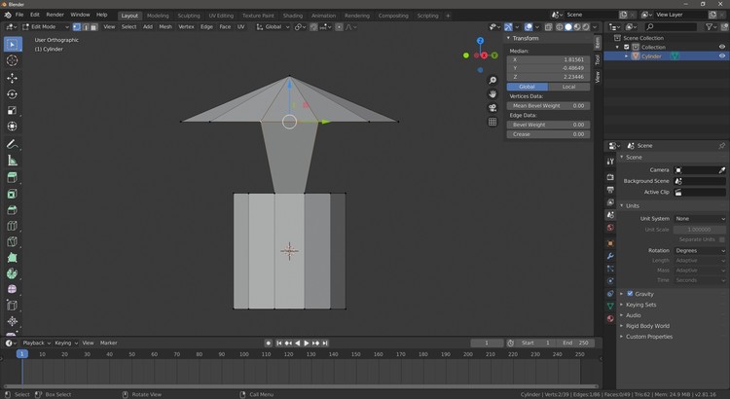Image resolution: width=730 pixels, height=399 pixels.
Task: Pick the Annotate pencil tool
Action: click(12, 144)
